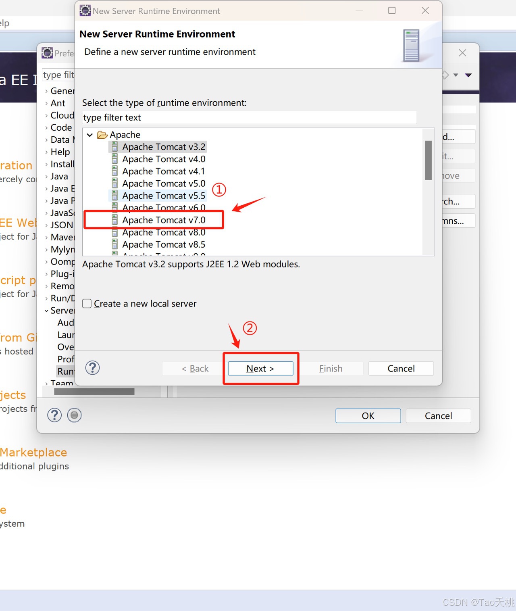
Task: Select Apache Tomcat v5.5 server icon
Action: [x=115, y=195]
